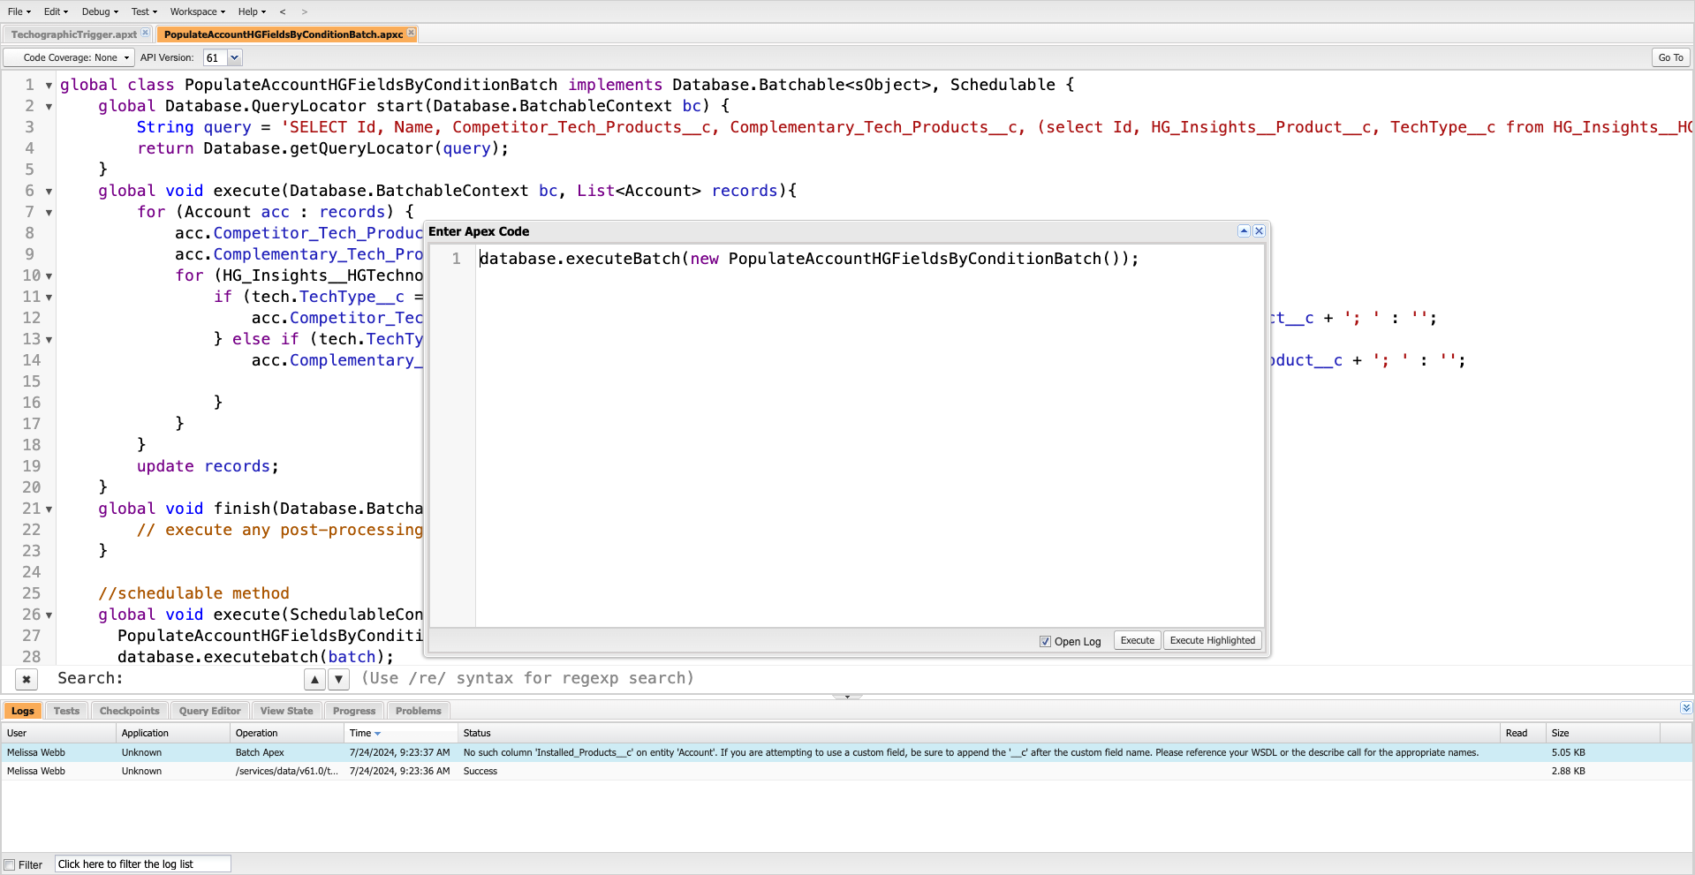Screen dimensions: 1695x875
Task: Click the Search input field
Action: coord(212,678)
